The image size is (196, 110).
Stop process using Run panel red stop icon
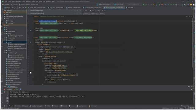(4, 89)
